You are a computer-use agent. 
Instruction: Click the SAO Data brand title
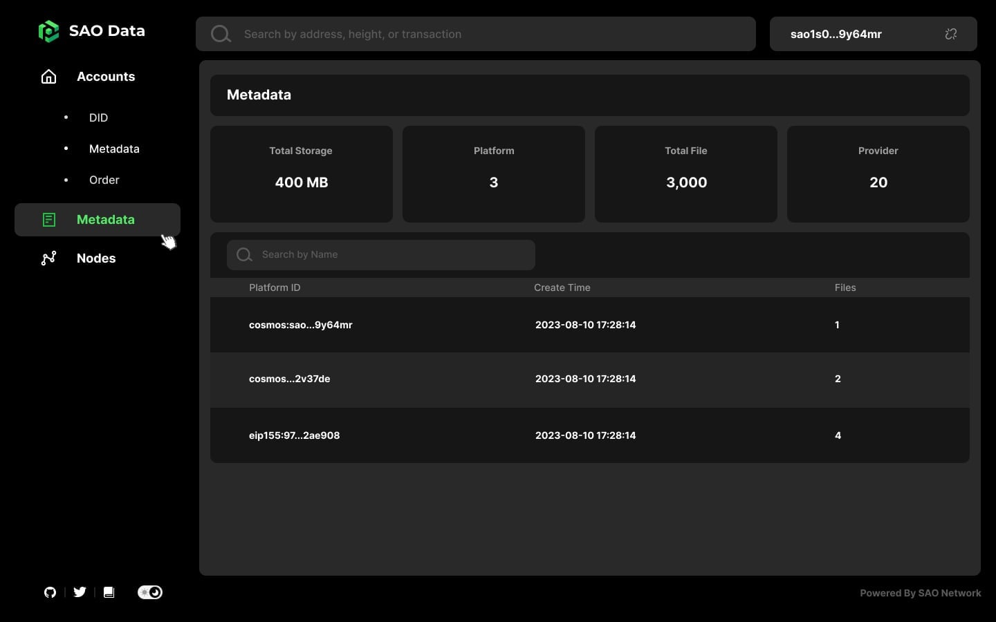[107, 31]
